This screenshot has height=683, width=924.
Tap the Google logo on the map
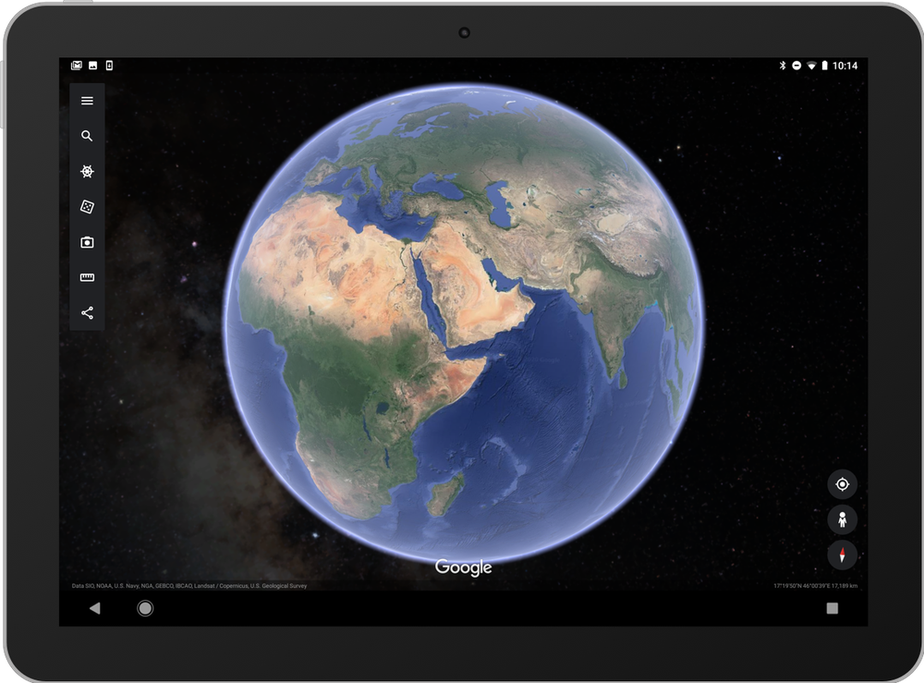463,567
